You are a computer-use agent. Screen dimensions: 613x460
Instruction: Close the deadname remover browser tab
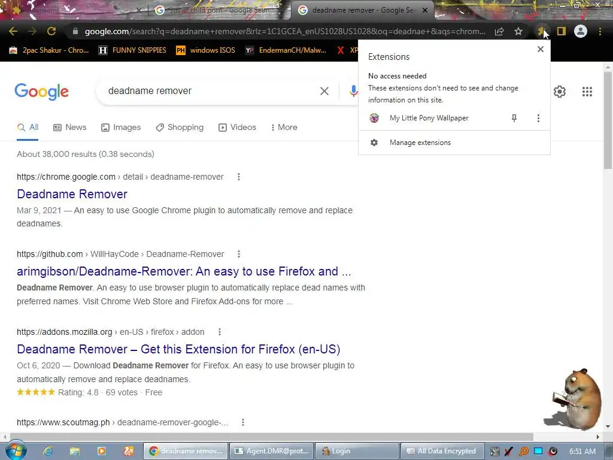pyautogui.click(x=425, y=10)
